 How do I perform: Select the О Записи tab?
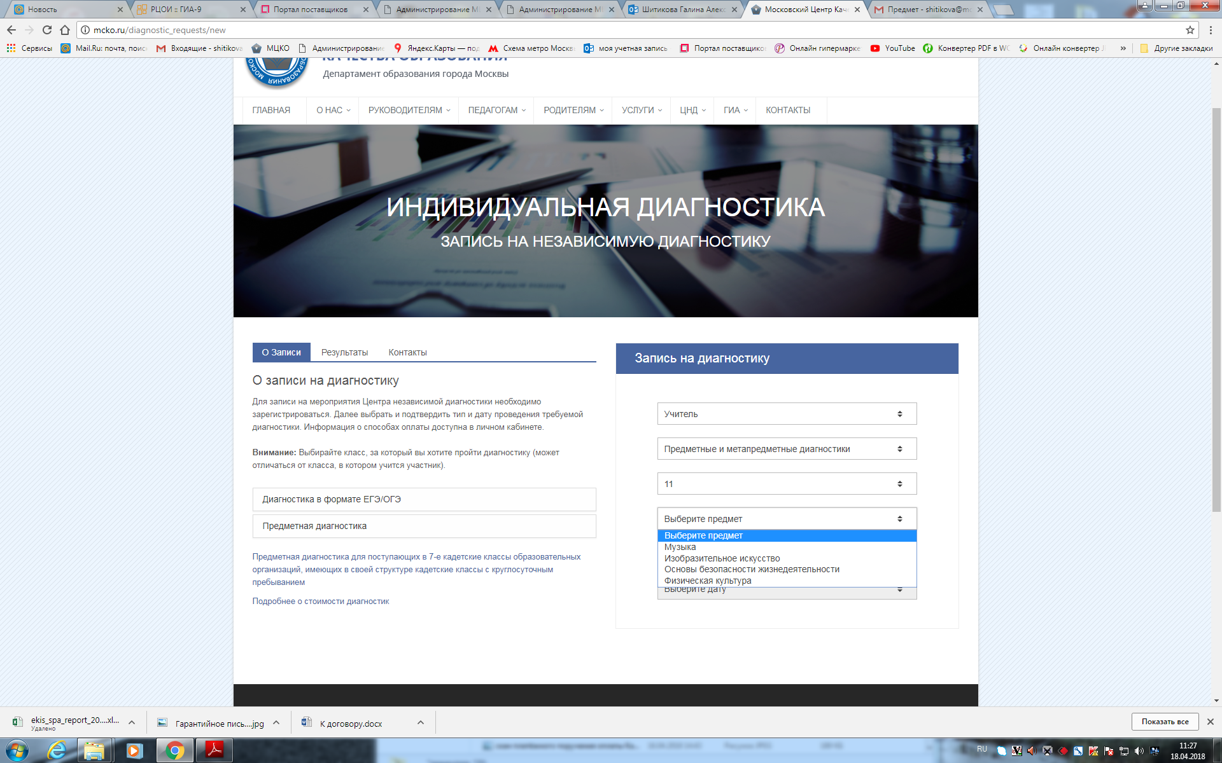(281, 352)
